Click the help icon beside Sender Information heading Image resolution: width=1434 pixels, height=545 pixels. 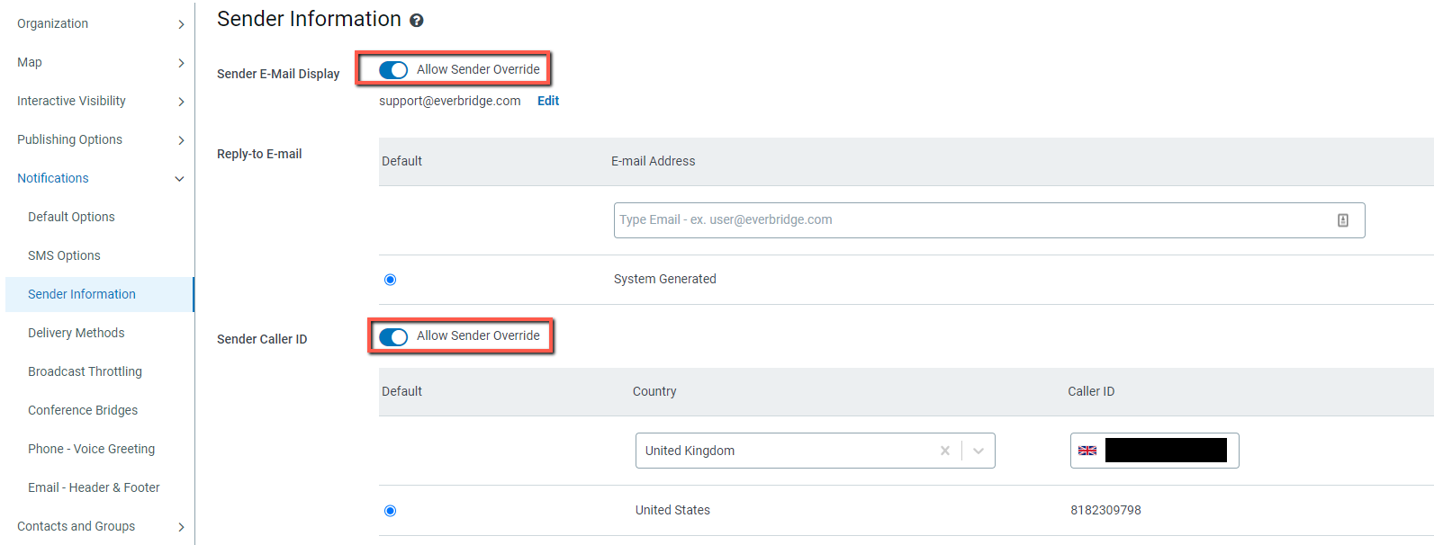[x=416, y=21]
